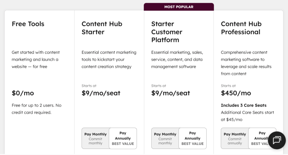Click the Includes 3 Core Seats text
The height and width of the screenshot is (155, 288).
click(244, 105)
